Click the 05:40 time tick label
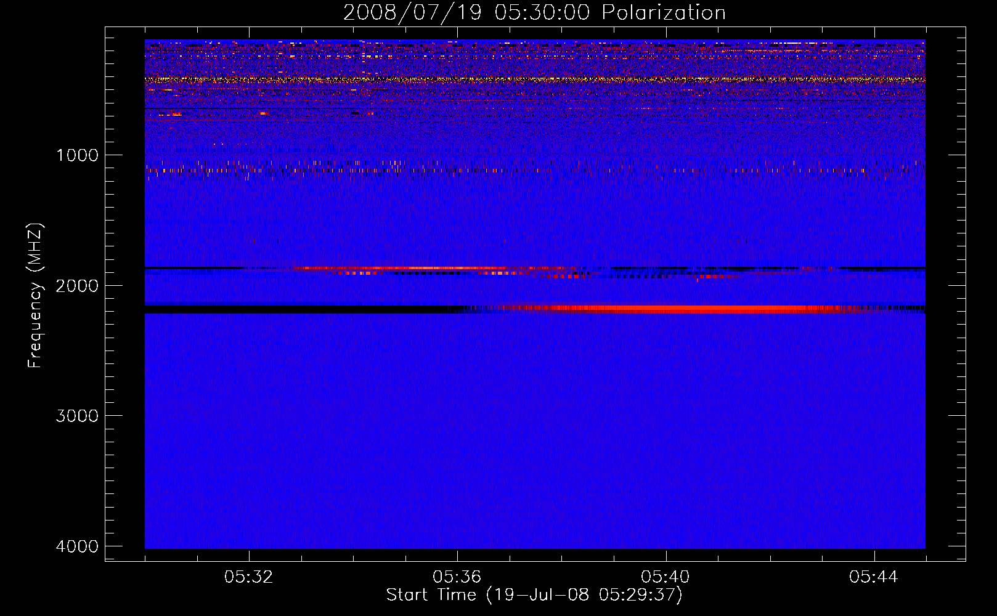The width and height of the screenshot is (997, 616). 665,577
